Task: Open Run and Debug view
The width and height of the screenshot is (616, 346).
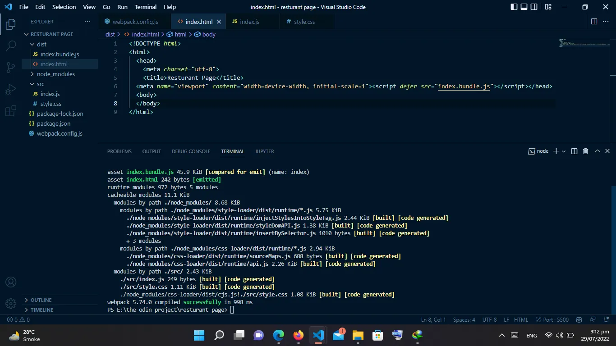Action: (x=11, y=90)
